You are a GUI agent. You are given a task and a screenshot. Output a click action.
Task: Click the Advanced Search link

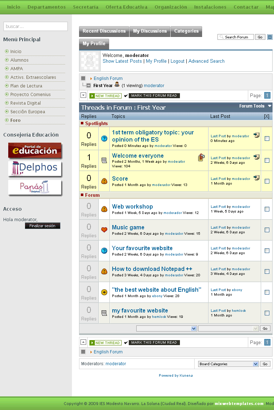point(206,61)
